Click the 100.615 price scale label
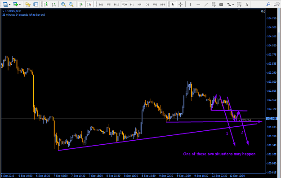This screenshot has height=178, width=281. tap(272, 173)
